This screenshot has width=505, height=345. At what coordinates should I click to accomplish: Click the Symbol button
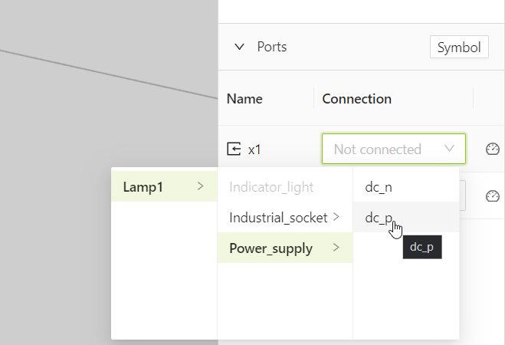[458, 47]
